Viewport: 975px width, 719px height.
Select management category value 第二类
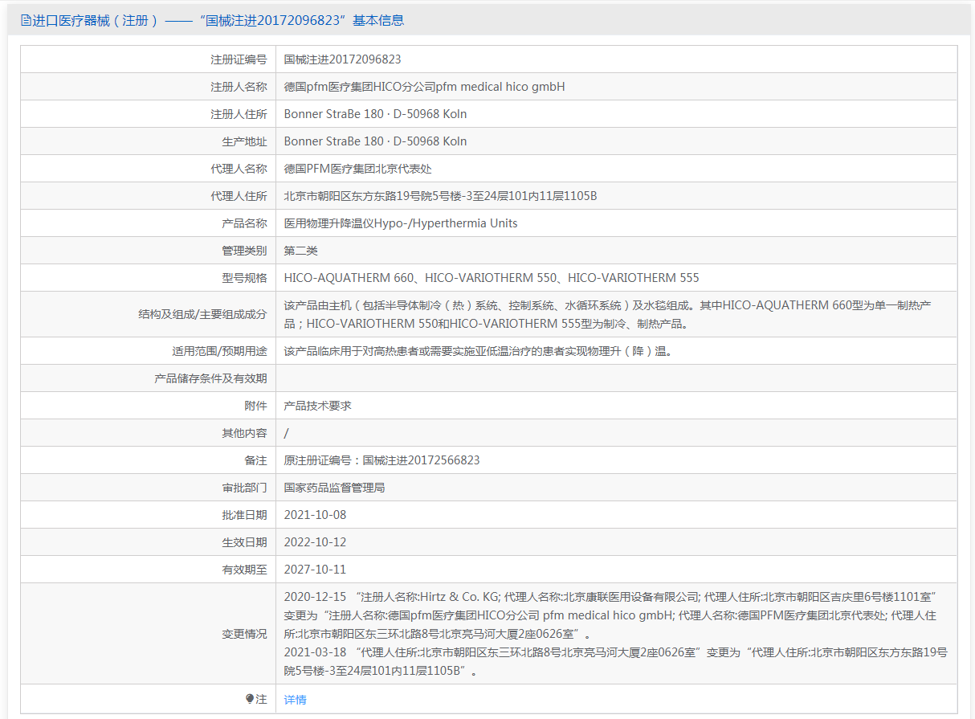tap(301, 251)
